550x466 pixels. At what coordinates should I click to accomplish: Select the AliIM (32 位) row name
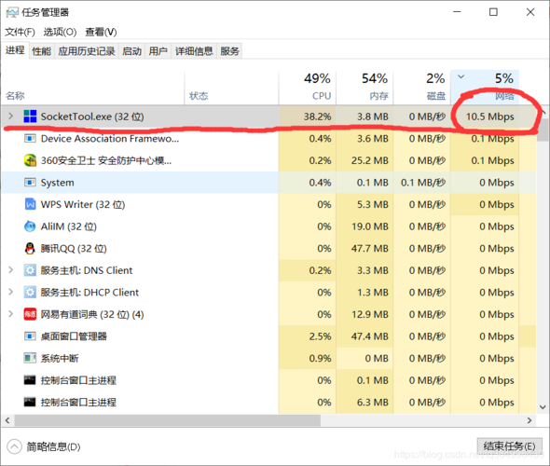click(x=68, y=226)
